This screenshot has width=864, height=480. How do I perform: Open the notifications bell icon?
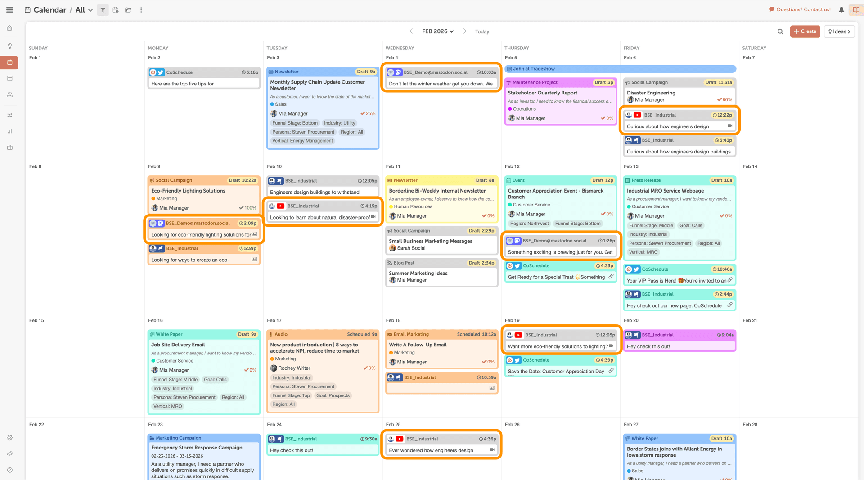coord(841,9)
